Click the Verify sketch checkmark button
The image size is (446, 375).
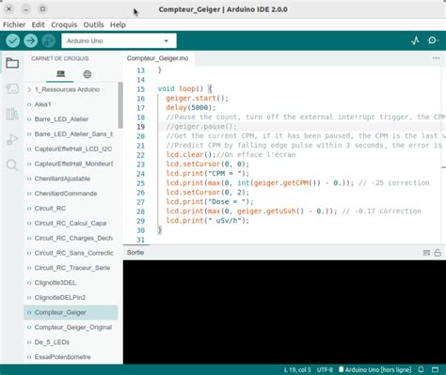pos(13,40)
